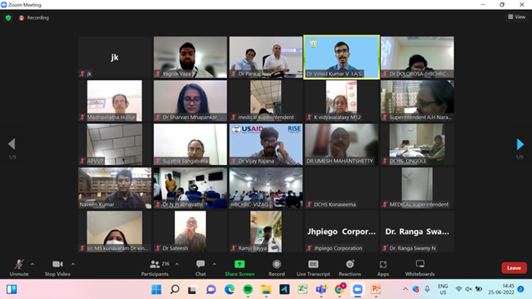Open PowerPoint from taskbar
This screenshot has width=532, height=299.
pos(376,289)
